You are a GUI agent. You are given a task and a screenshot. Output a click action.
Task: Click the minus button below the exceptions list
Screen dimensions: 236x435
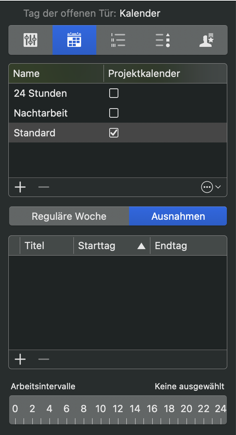tap(43, 359)
